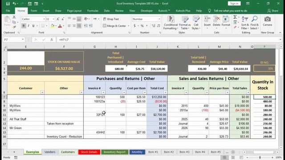Viewport: 285px width, 160px height.
Task: Switch to Normal view icon
Action: coord(224,157)
